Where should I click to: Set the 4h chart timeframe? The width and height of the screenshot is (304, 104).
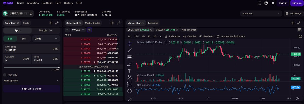(149, 36)
